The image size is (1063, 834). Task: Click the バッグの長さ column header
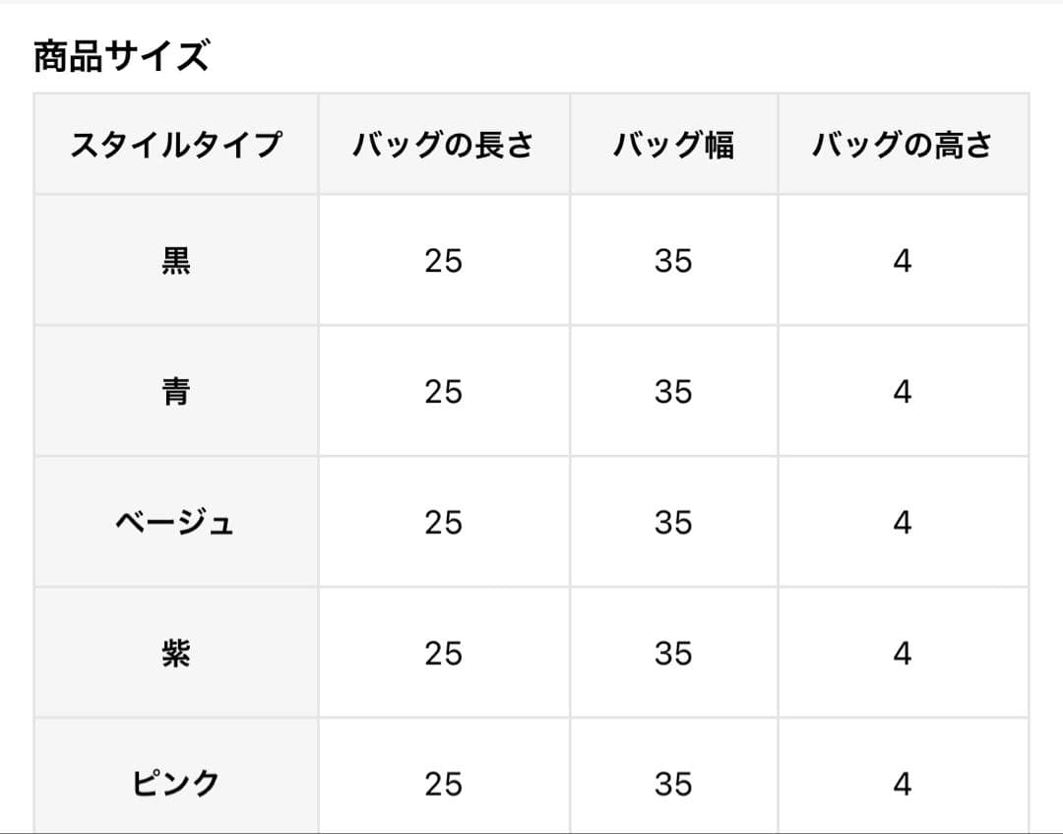point(443,145)
